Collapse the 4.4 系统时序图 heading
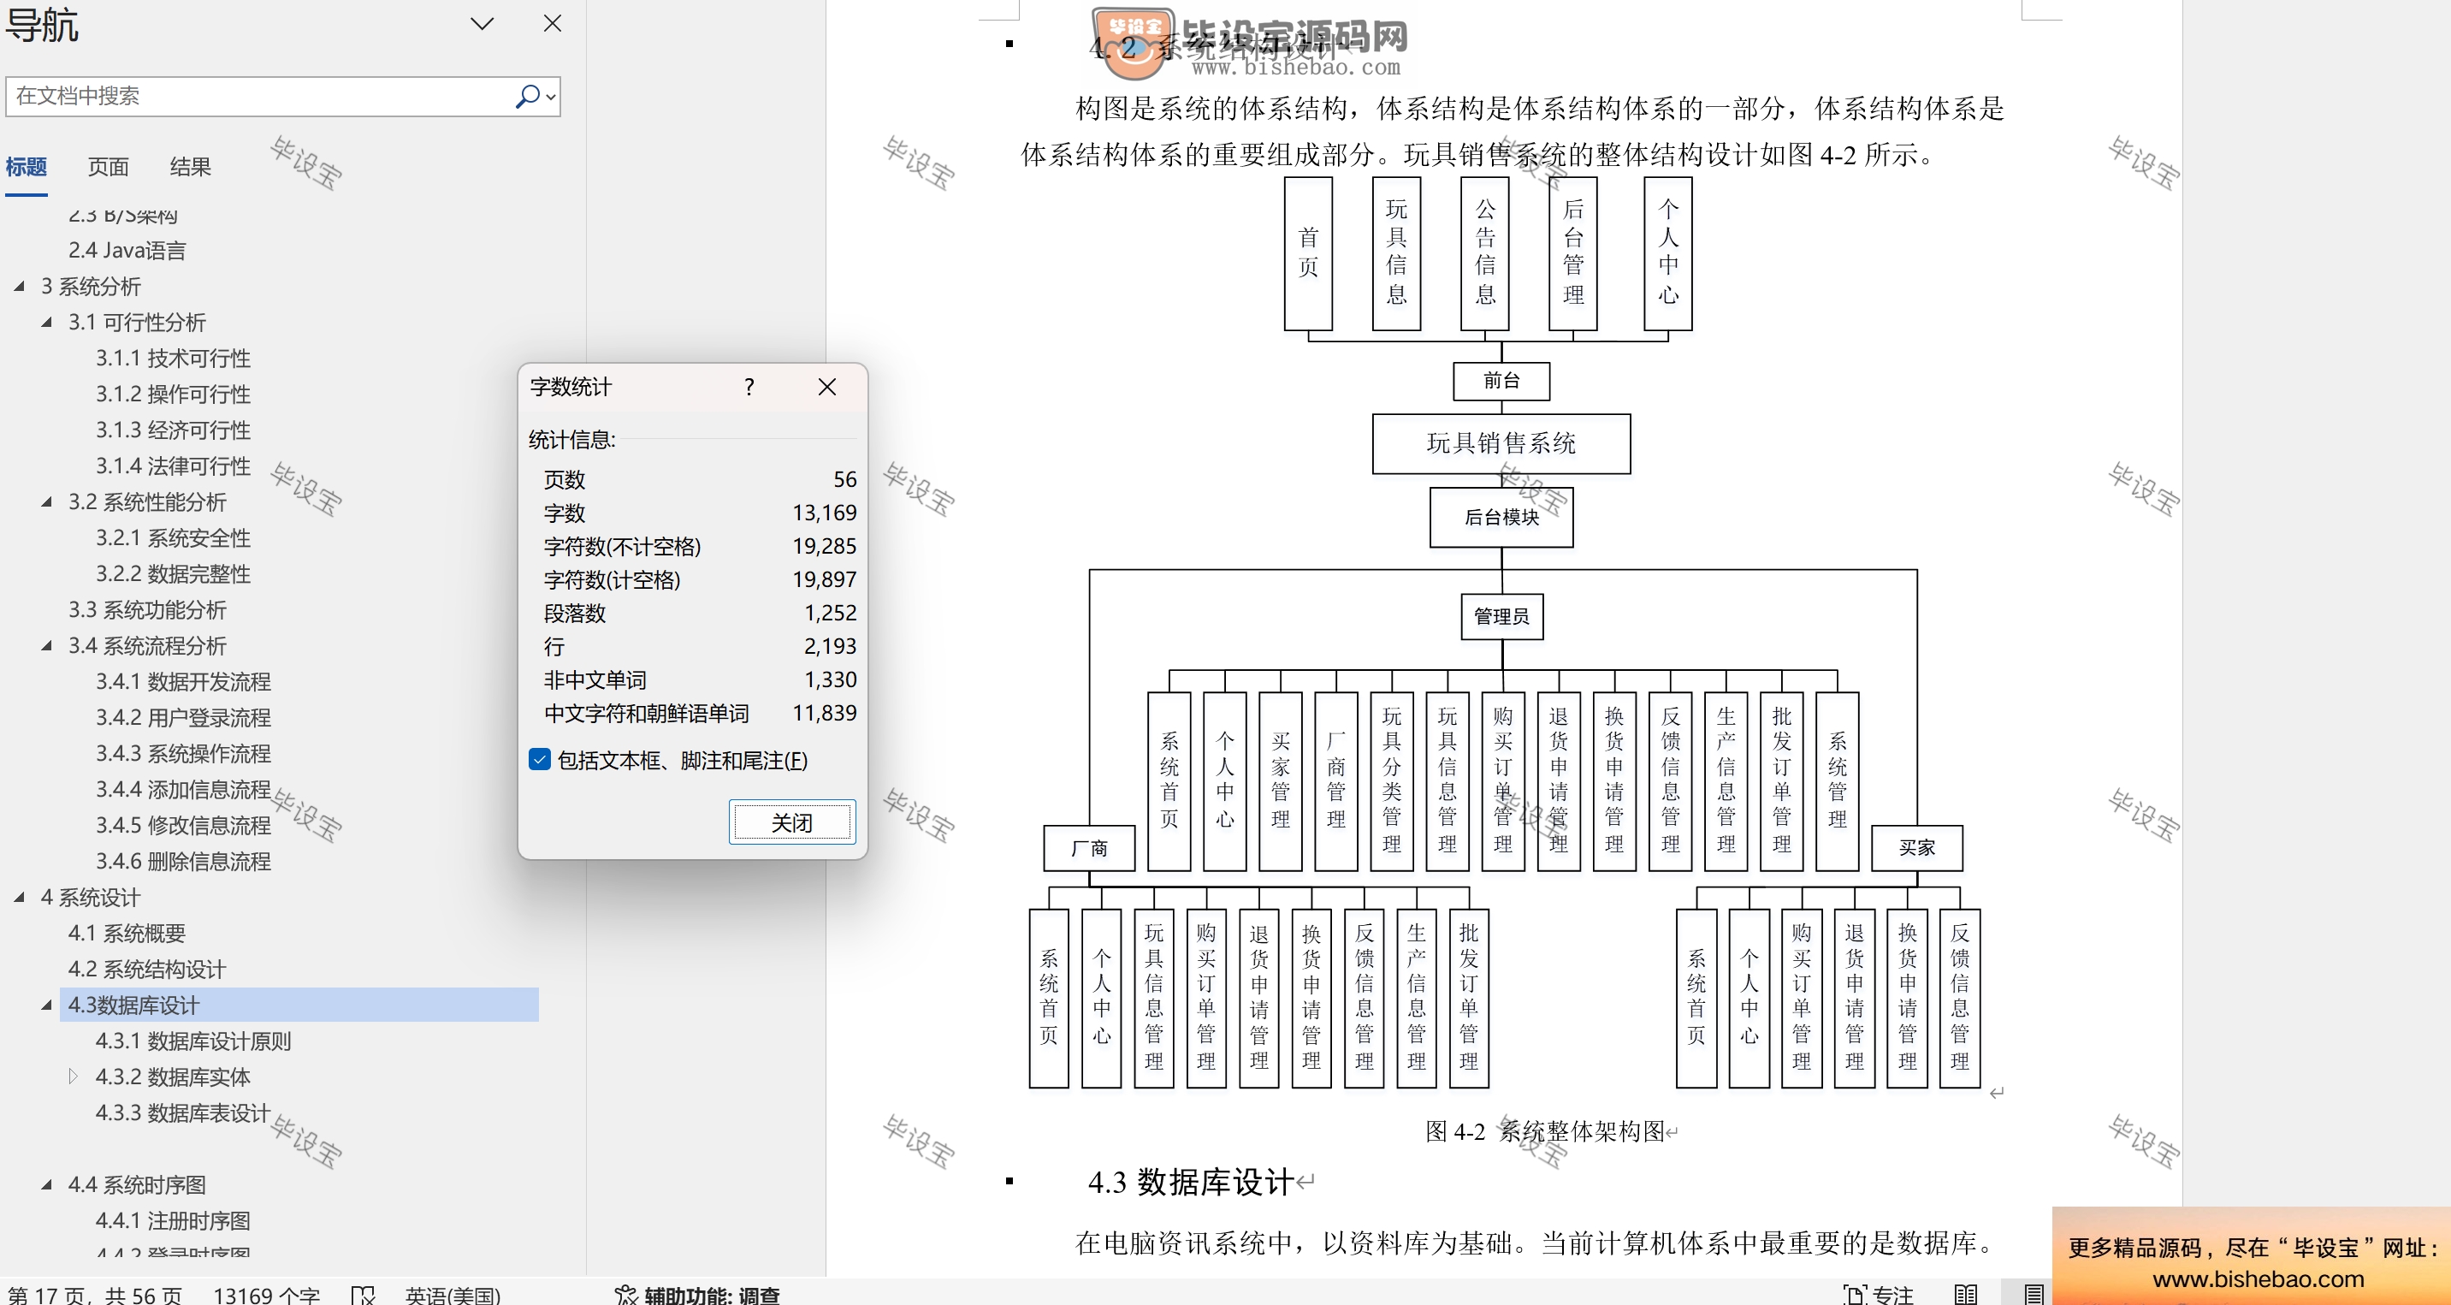This screenshot has width=2451, height=1305. pyautogui.click(x=46, y=1185)
